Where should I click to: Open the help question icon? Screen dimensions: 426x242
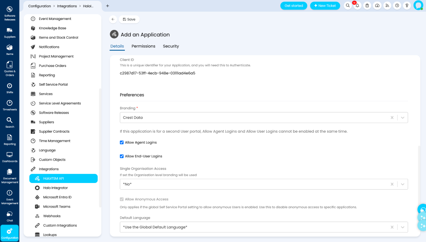coord(407,6)
